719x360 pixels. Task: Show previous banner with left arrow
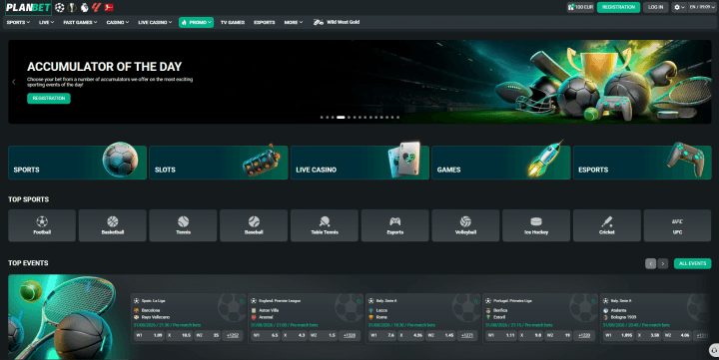[14, 82]
